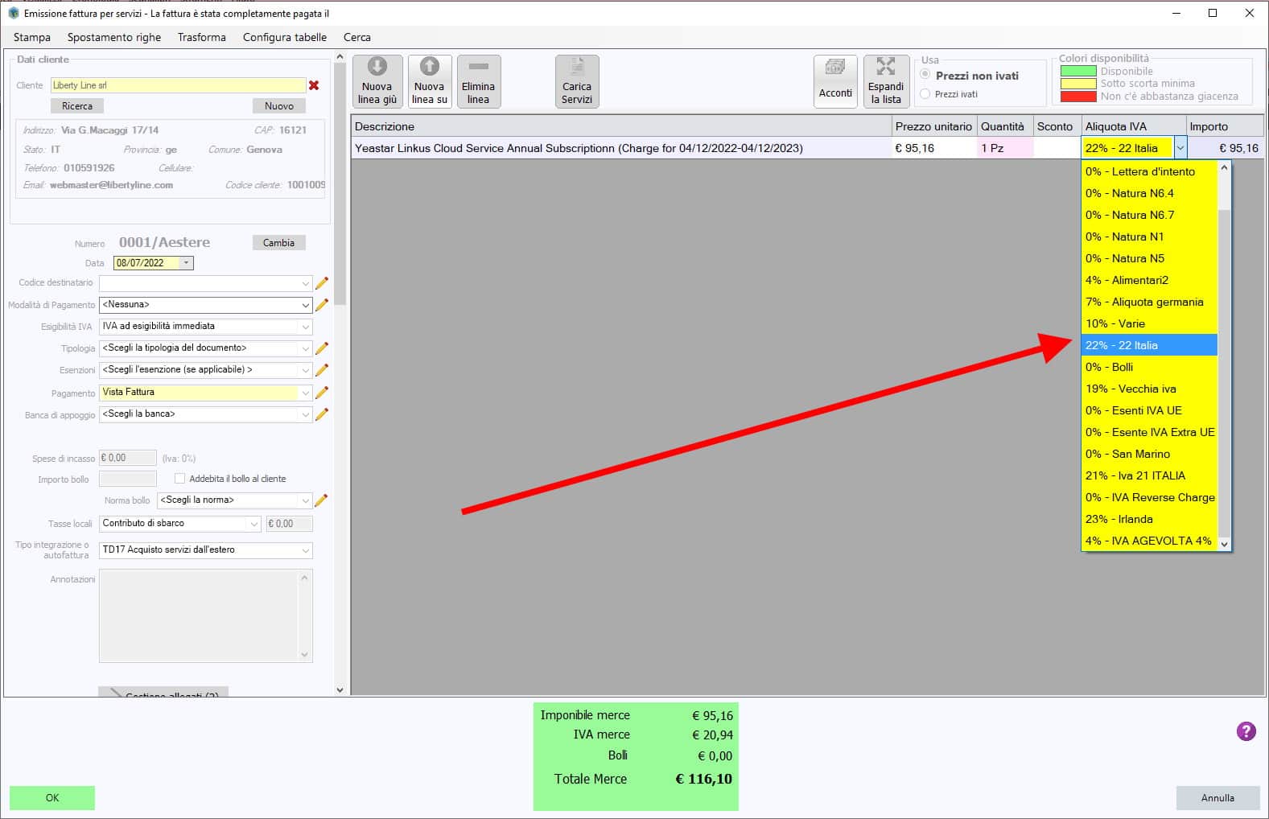Open Spostamento righe menu
This screenshot has height=819, width=1269.
pyautogui.click(x=114, y=37)
